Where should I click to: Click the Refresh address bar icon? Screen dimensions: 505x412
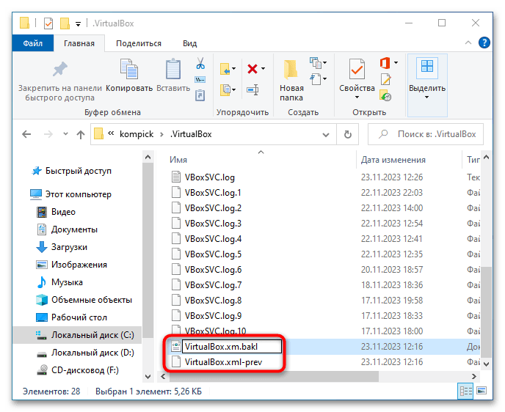pyautogui.click(x=347, y=134)
